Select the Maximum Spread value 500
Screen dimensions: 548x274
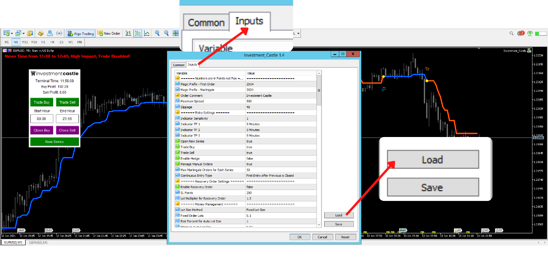(281, 101)
